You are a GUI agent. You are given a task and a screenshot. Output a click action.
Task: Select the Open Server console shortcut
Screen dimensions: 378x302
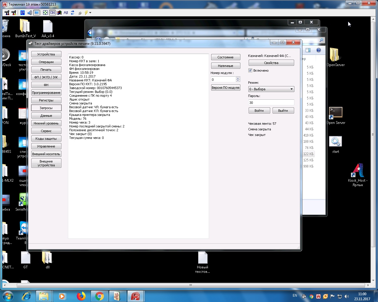(335, 116)
